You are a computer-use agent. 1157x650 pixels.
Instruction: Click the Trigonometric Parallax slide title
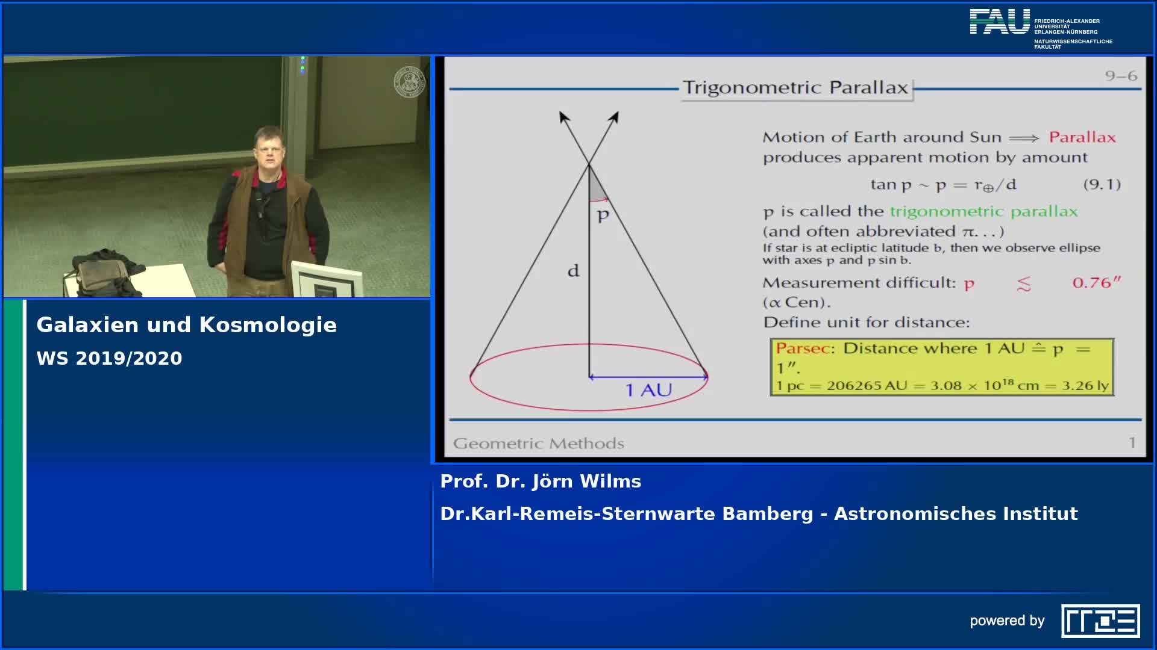pos(795,88)
